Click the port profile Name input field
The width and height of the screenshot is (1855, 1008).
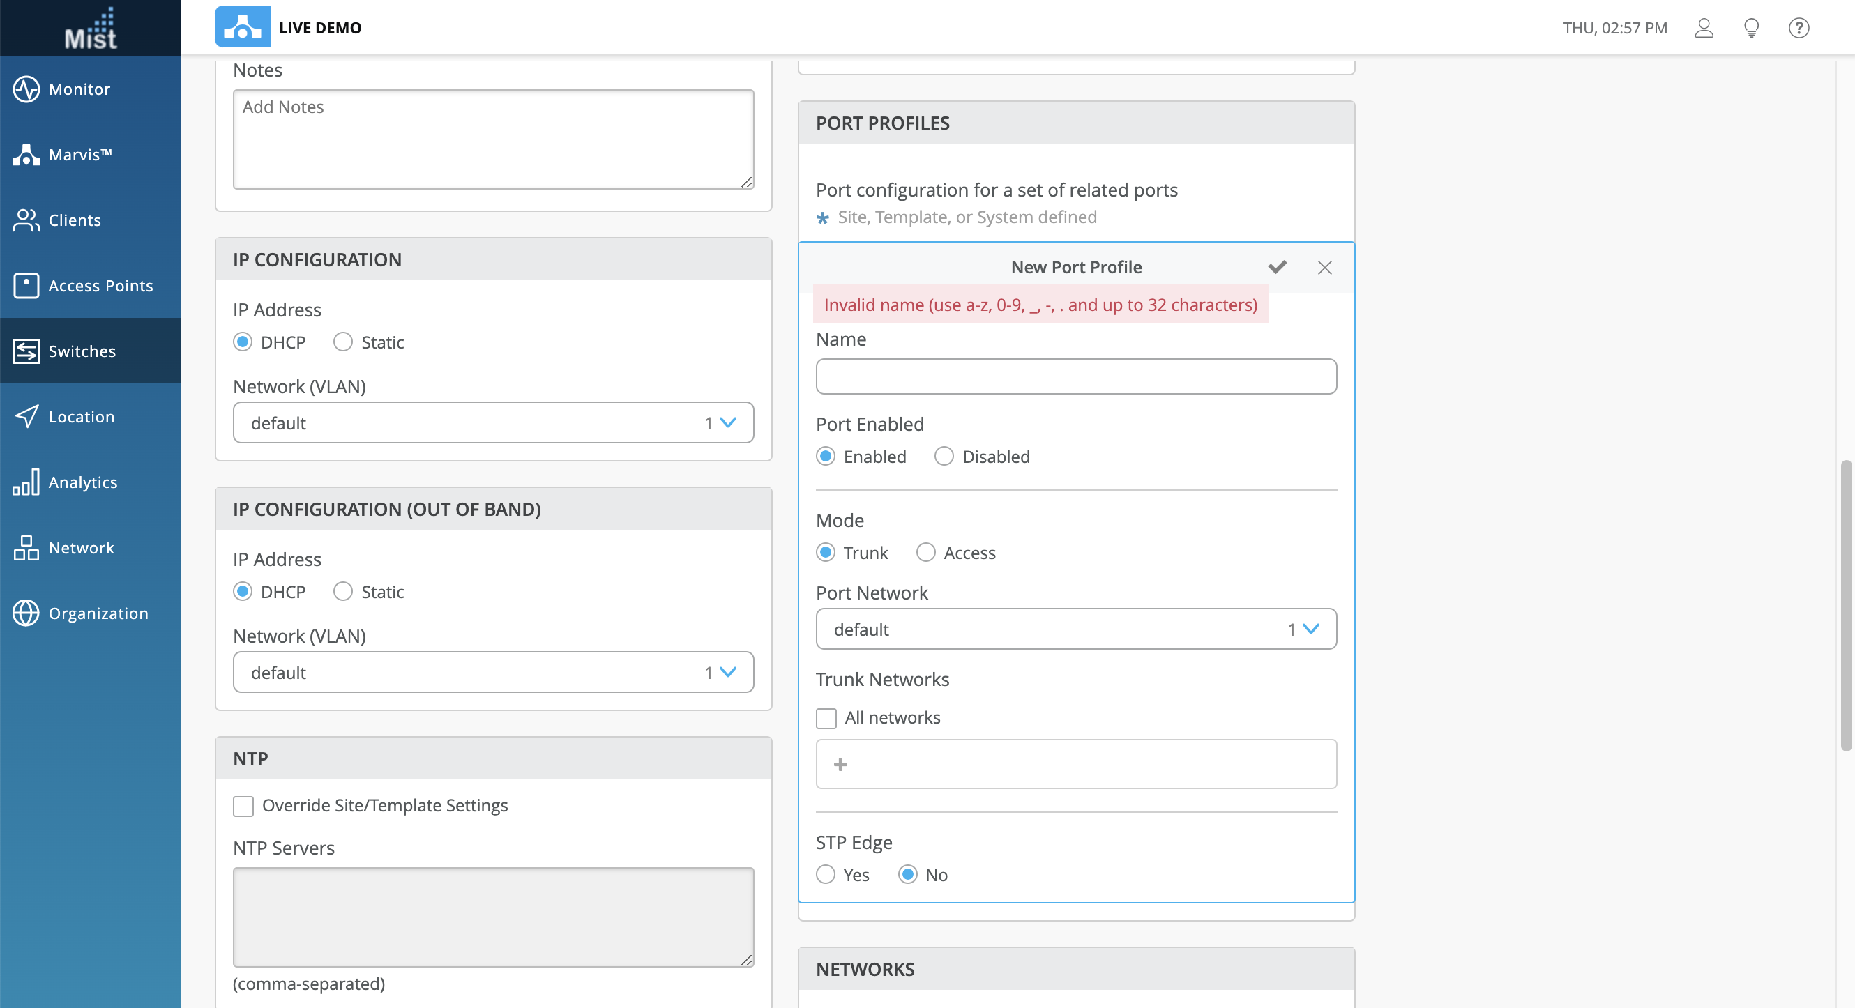pos(1076,376)
